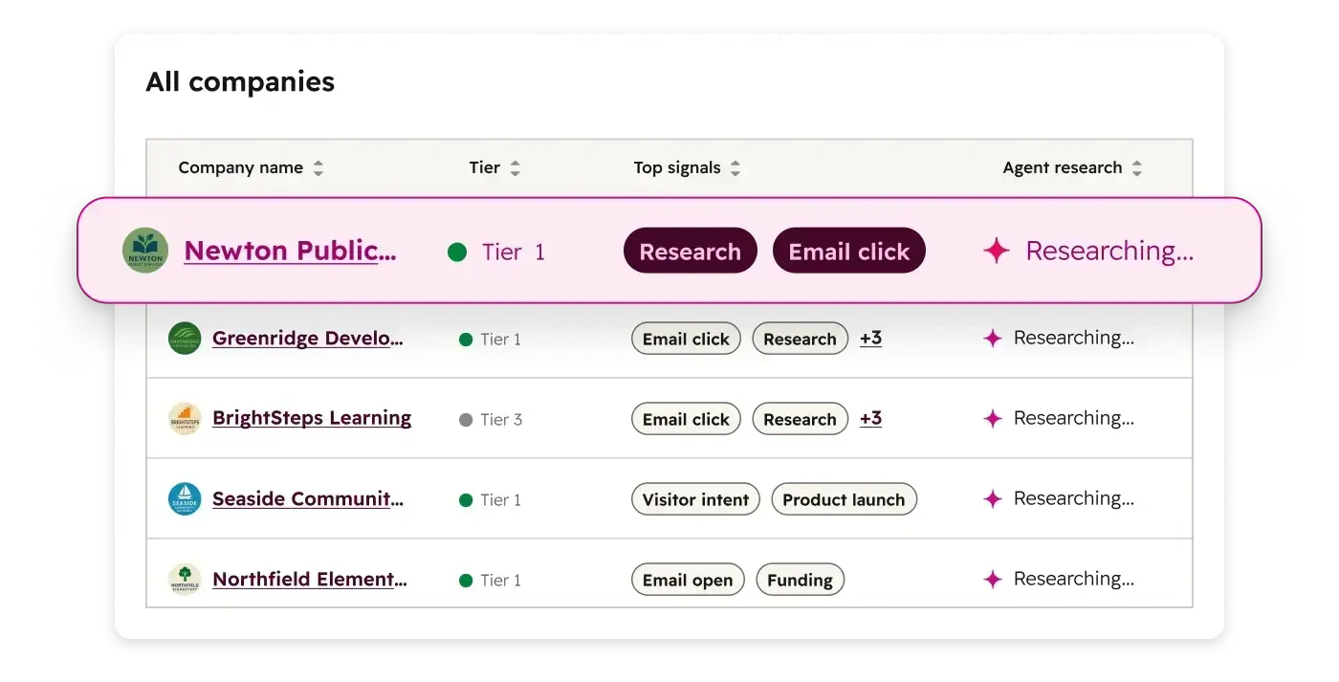Image resolution: width=1339 pixels, height=682 pixels.
Task: Click the sparkle icon in Greenridge row
Action: pos(993,339)
